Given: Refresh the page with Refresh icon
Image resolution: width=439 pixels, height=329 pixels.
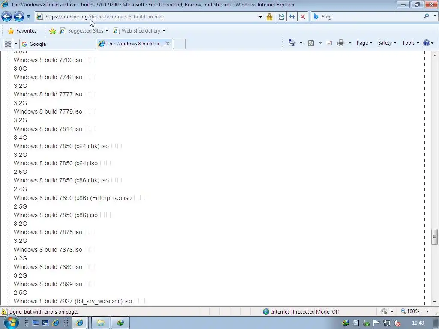Looking at the screenshot, I should point(292,17).
